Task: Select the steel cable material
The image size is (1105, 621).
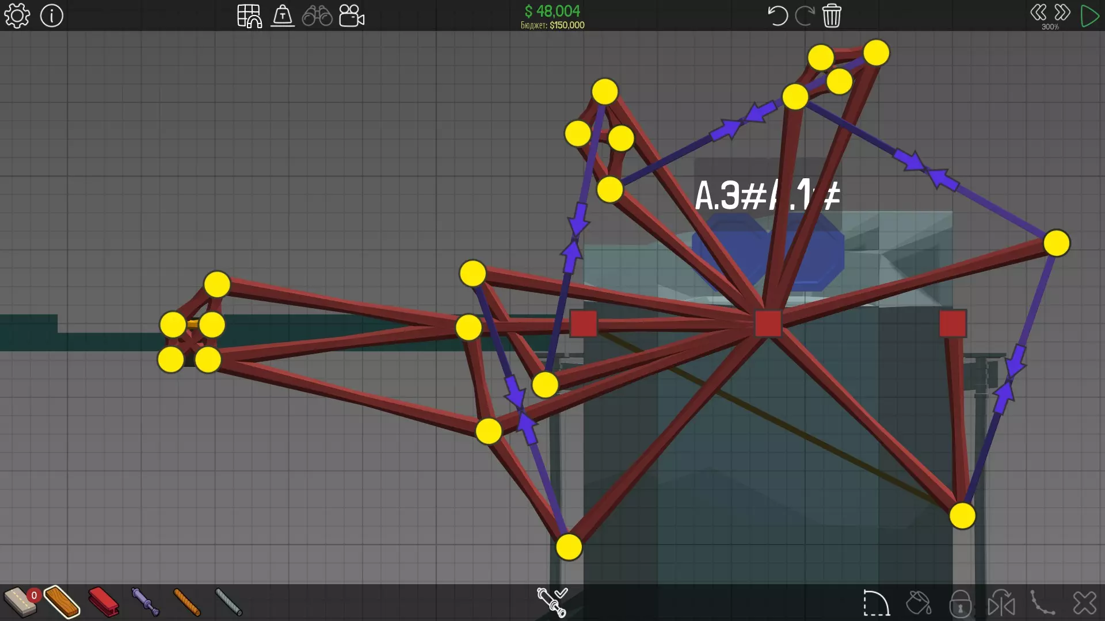Action: (228, 602)
